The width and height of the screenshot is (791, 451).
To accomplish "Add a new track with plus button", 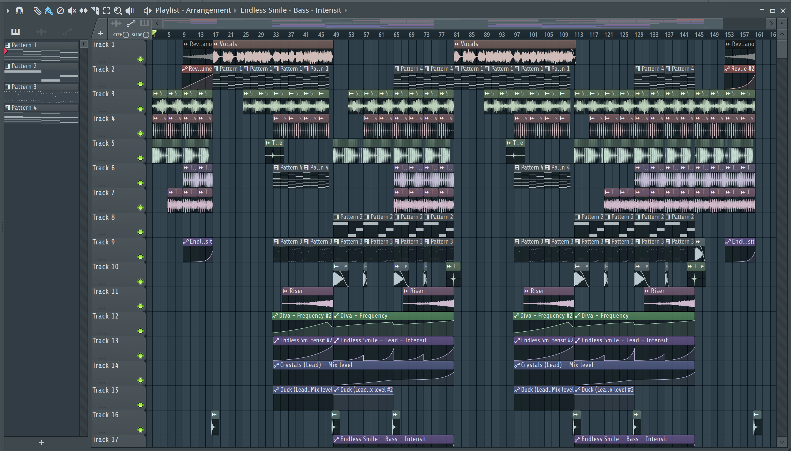I will click(x=101, y=33).
